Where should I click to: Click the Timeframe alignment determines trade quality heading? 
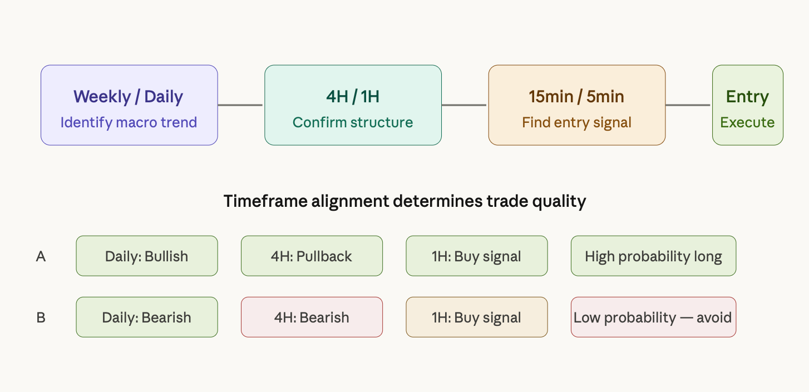click(404, 201)
